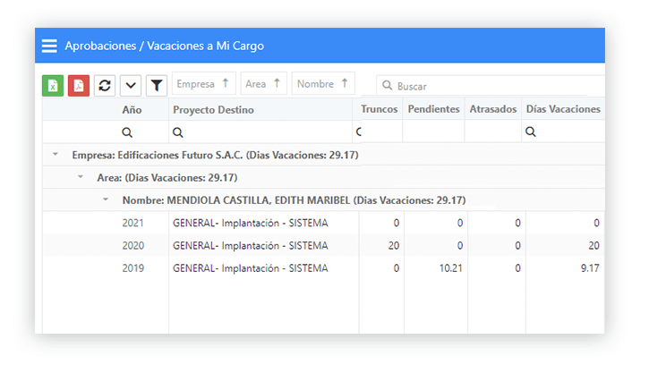Open the down-chevron dropdown in the toolbar
The width and height of the screenshot is (649, 365).
(x=131, y=86)
